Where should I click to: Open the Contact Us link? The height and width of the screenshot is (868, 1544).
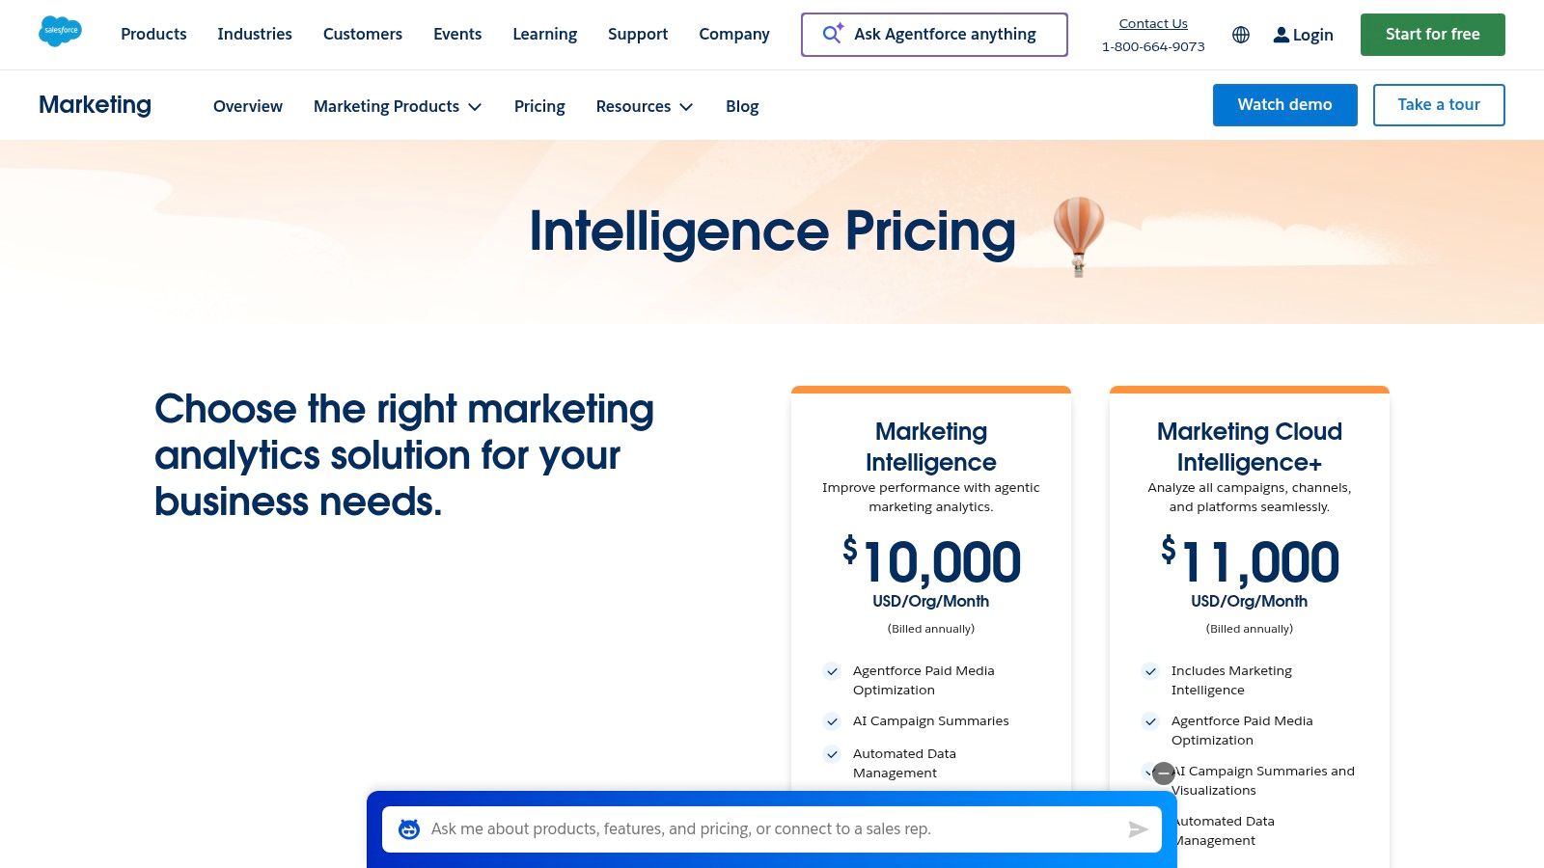coord(1152,23)
